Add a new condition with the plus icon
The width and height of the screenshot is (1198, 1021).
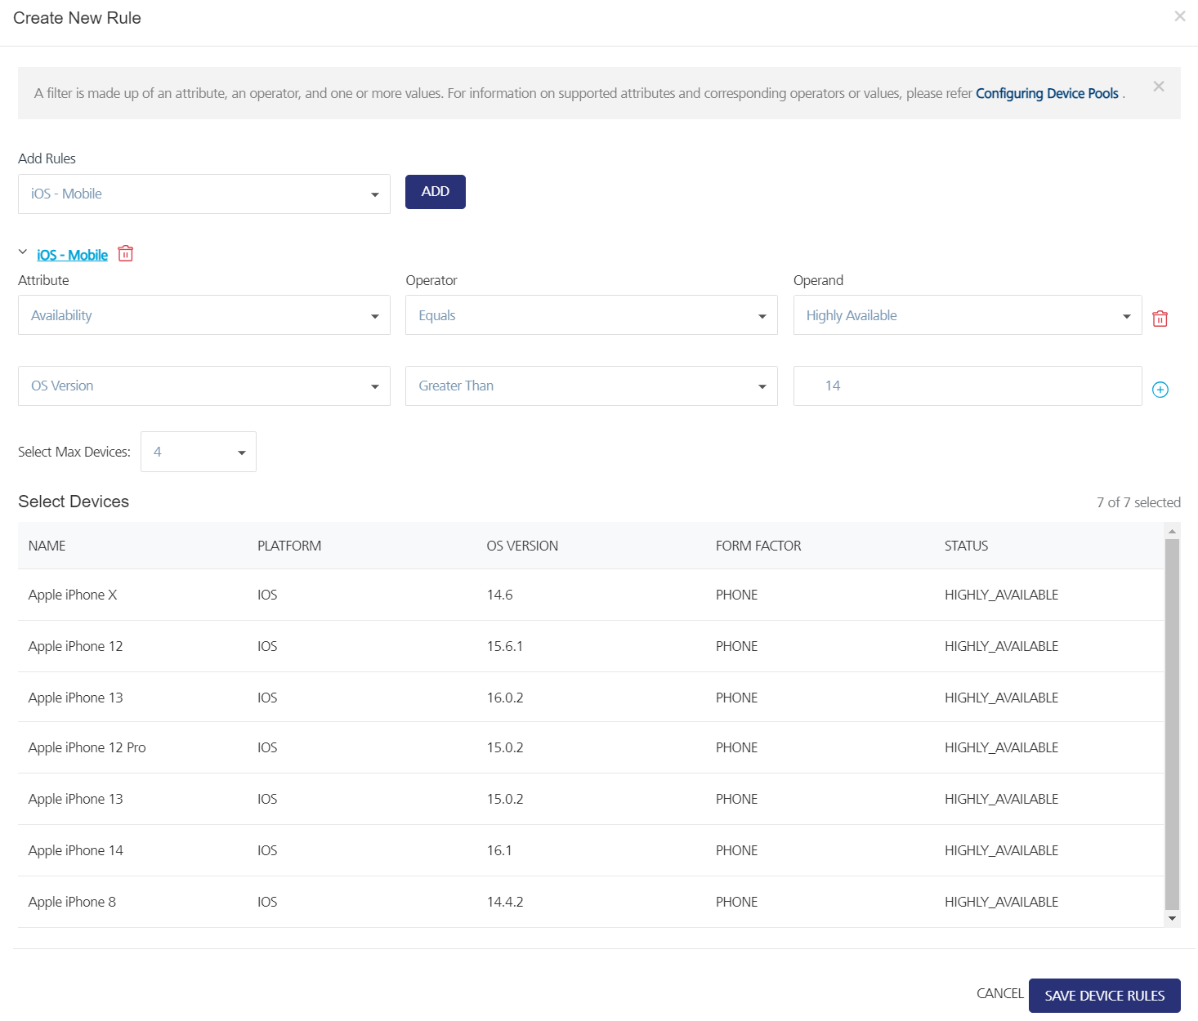pyautogui.click(x=1160, y=389)
